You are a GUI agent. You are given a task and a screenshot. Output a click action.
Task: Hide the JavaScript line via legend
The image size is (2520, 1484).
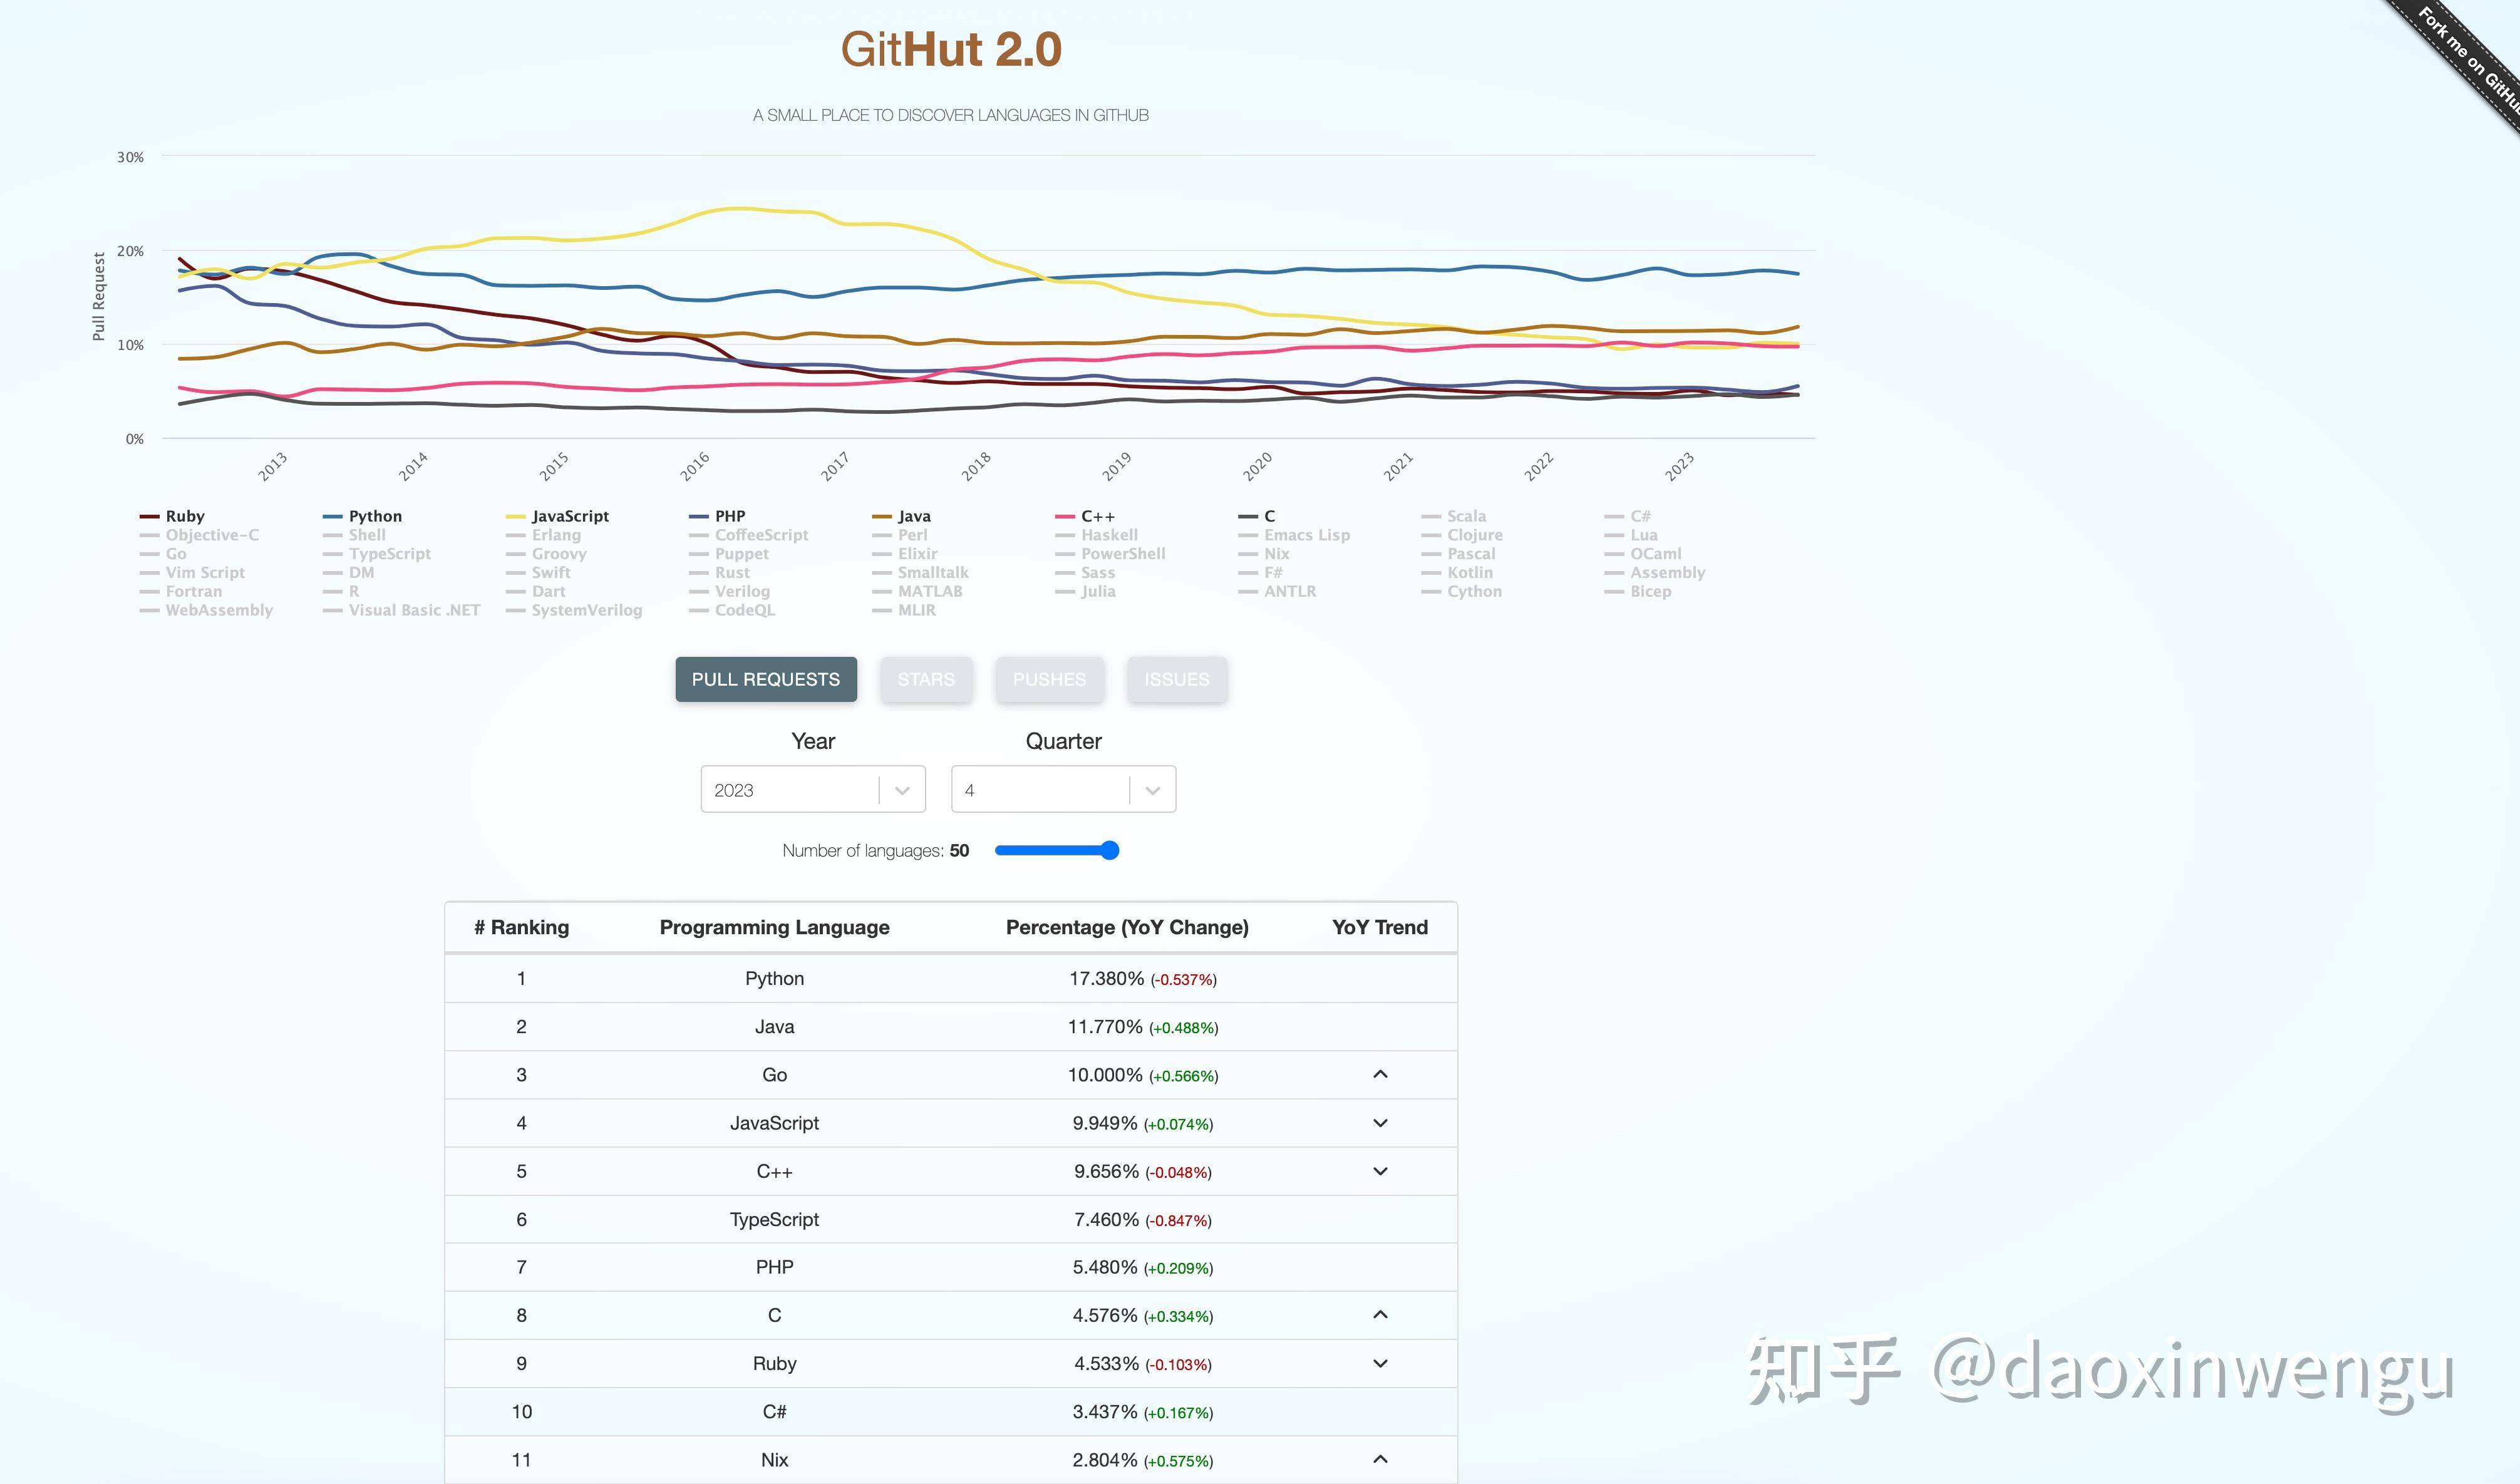click(x=557, y=516)
